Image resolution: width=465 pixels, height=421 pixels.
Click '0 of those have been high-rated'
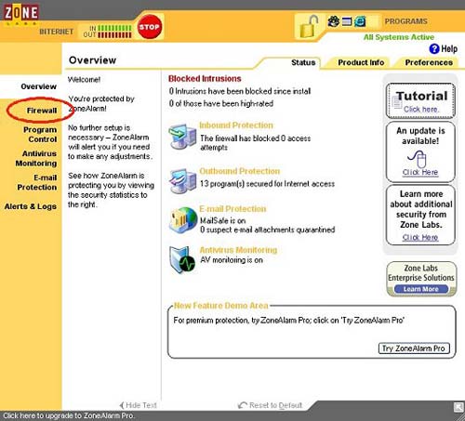pyautogui.click(x=221, y=103)
